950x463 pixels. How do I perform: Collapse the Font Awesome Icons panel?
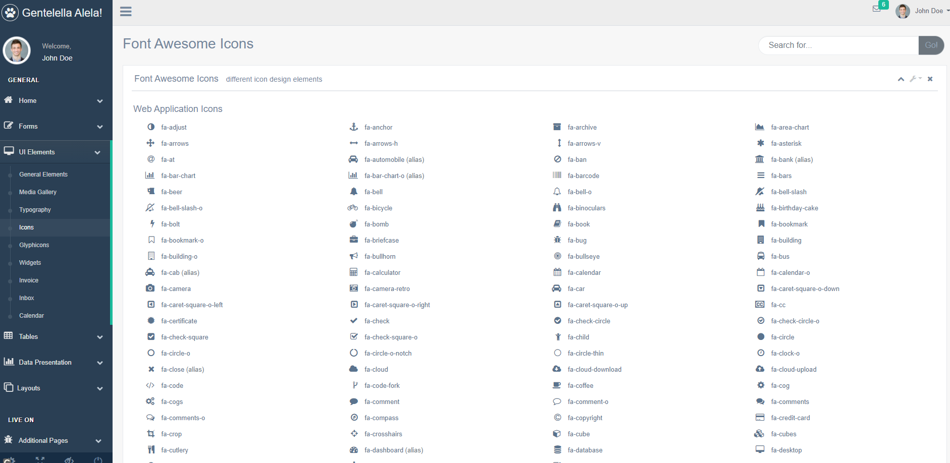tap(901, 79)
